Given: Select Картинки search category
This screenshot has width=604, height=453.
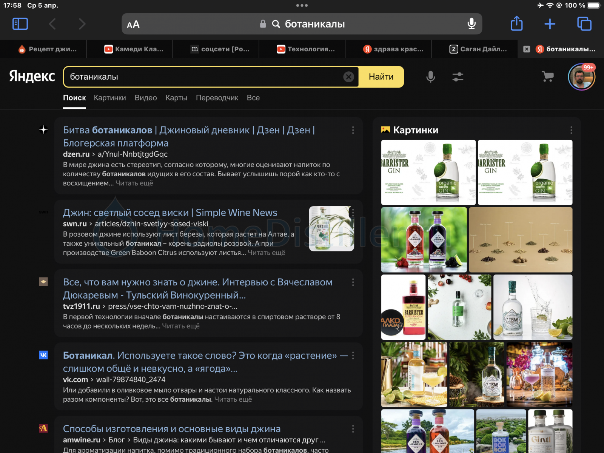Looking at the screenshot, I should [x=110, y=98].
